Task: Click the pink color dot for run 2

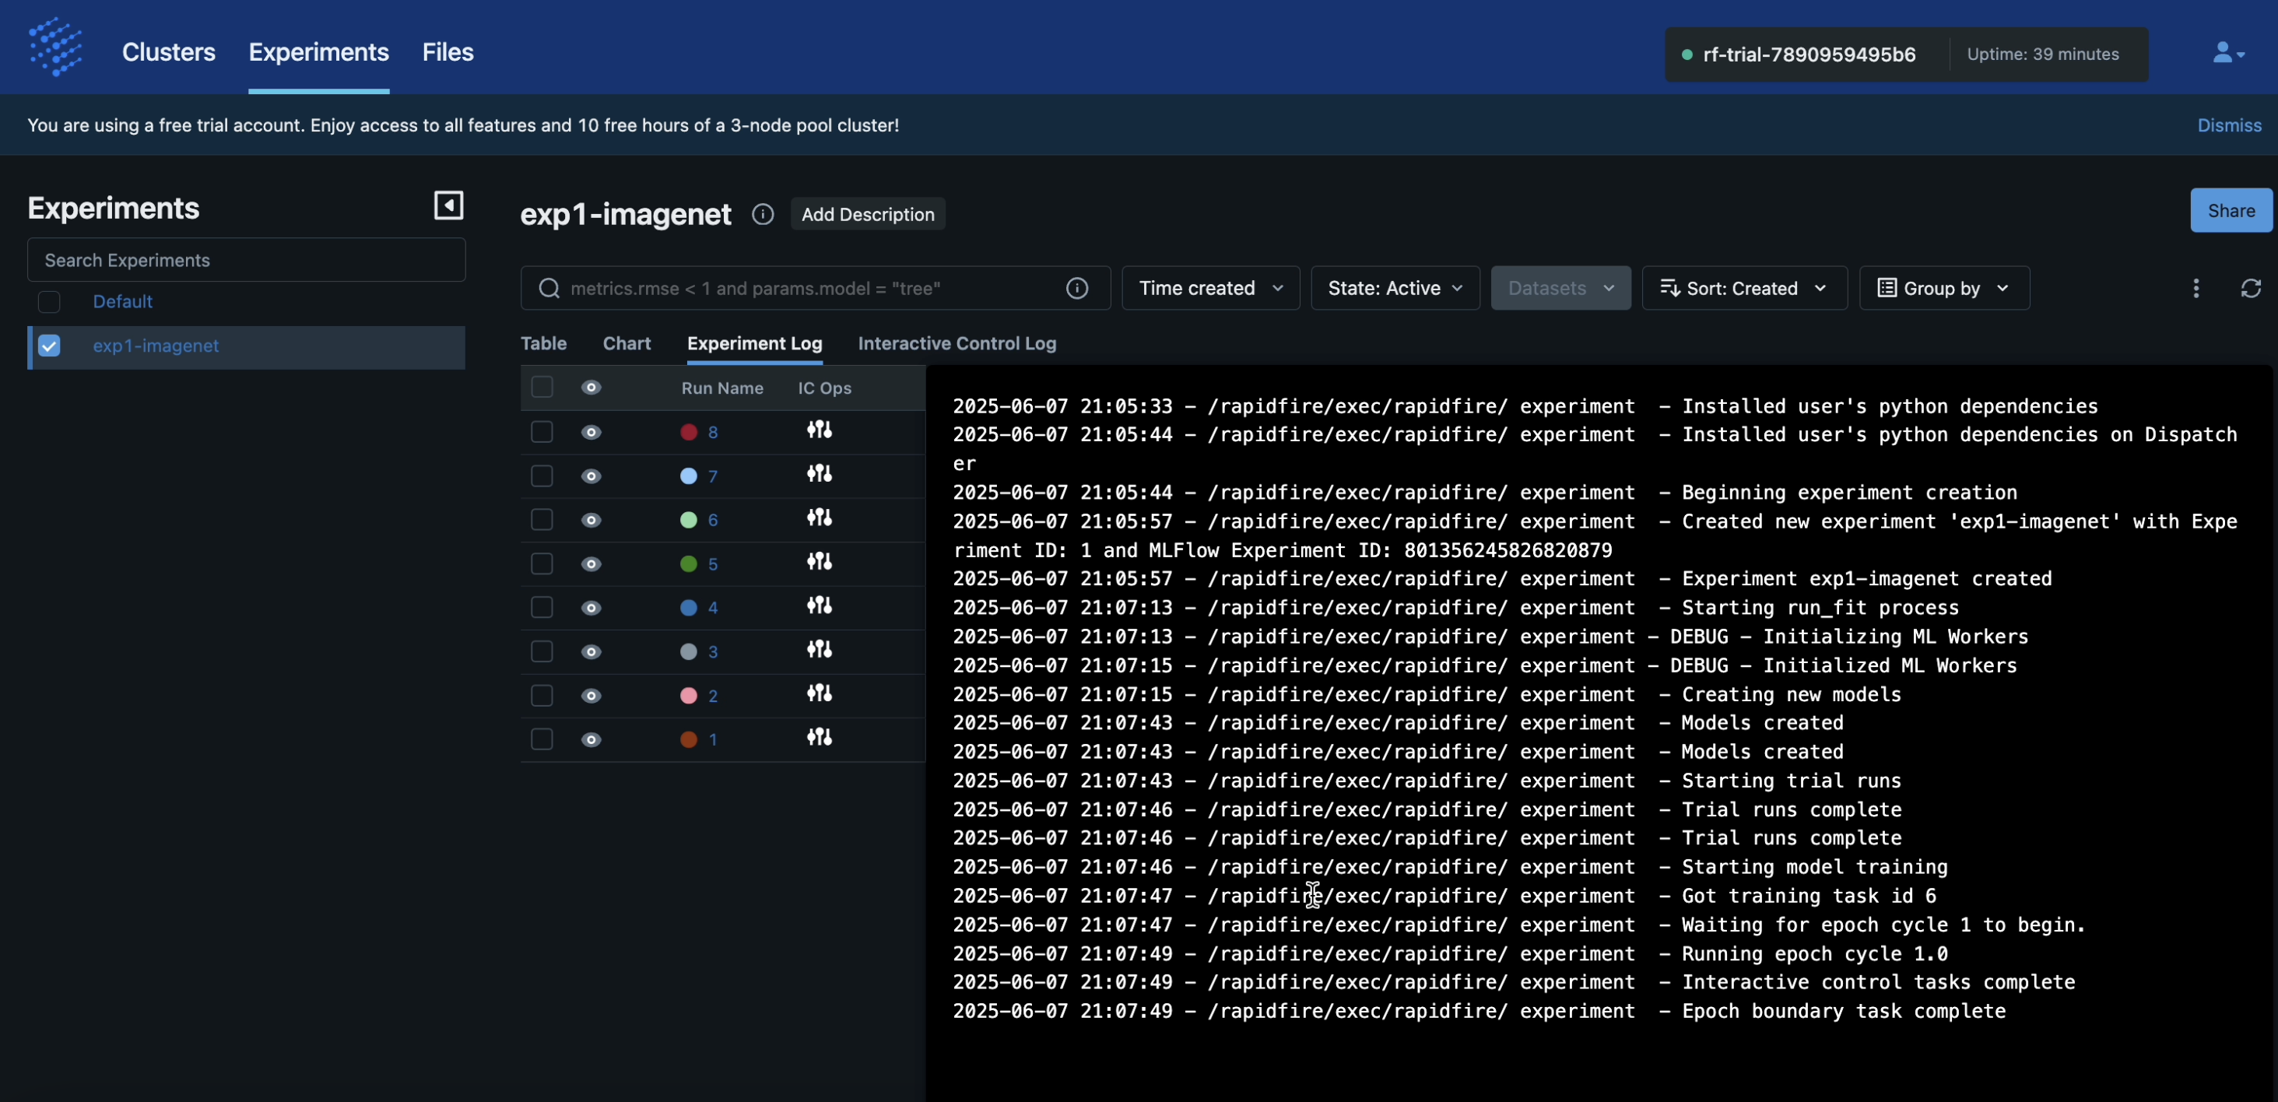Action: (x=689, y=695)
